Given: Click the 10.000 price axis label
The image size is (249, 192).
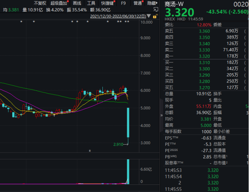Looking at the screenshot, I should (x=146, y=22).
